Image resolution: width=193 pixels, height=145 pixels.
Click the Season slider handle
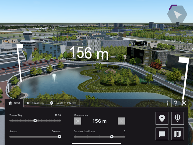(59, 137)
